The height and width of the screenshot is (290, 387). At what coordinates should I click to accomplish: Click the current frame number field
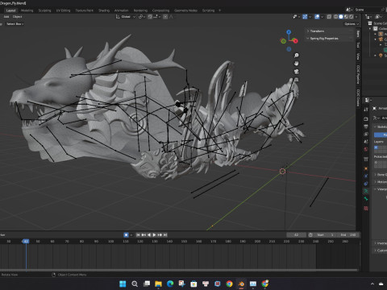(x=296, y=235)
